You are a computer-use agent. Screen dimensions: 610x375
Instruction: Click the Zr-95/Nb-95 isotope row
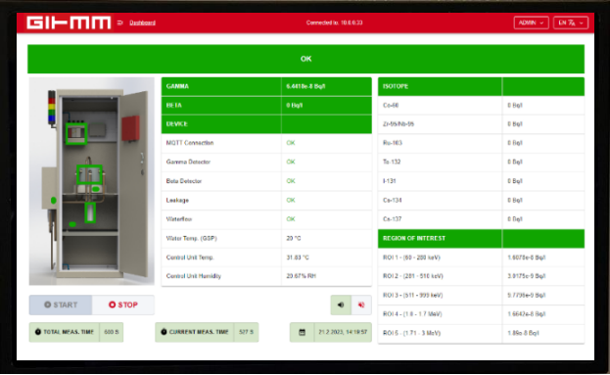(481, 124)
